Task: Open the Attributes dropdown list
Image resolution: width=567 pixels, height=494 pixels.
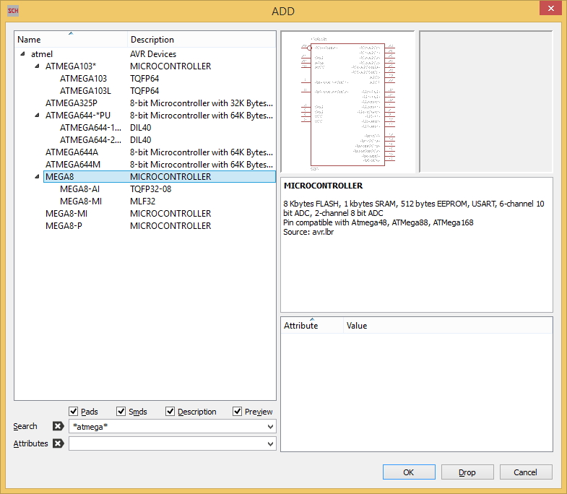Action: coord(270,443)
